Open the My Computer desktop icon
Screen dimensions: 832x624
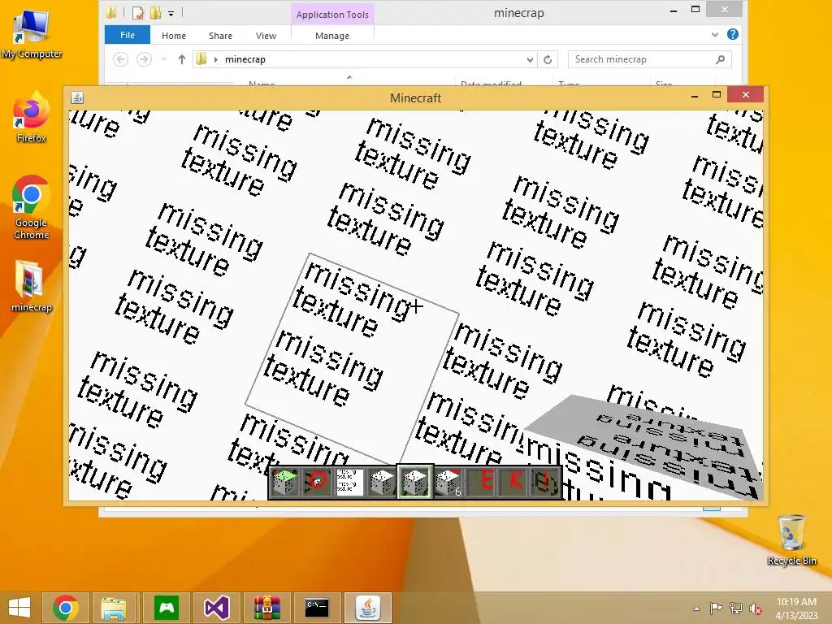pyautogui.click(x=32, y=32)
